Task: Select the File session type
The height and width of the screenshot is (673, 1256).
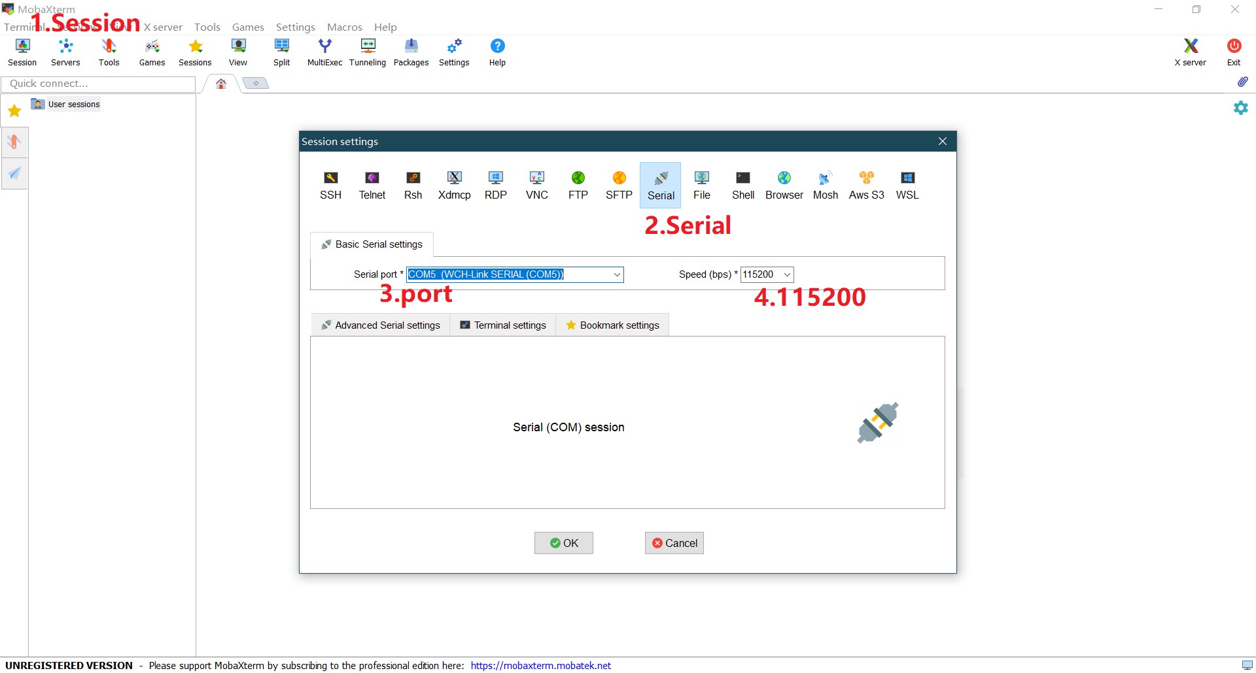Action: [701, 186]
